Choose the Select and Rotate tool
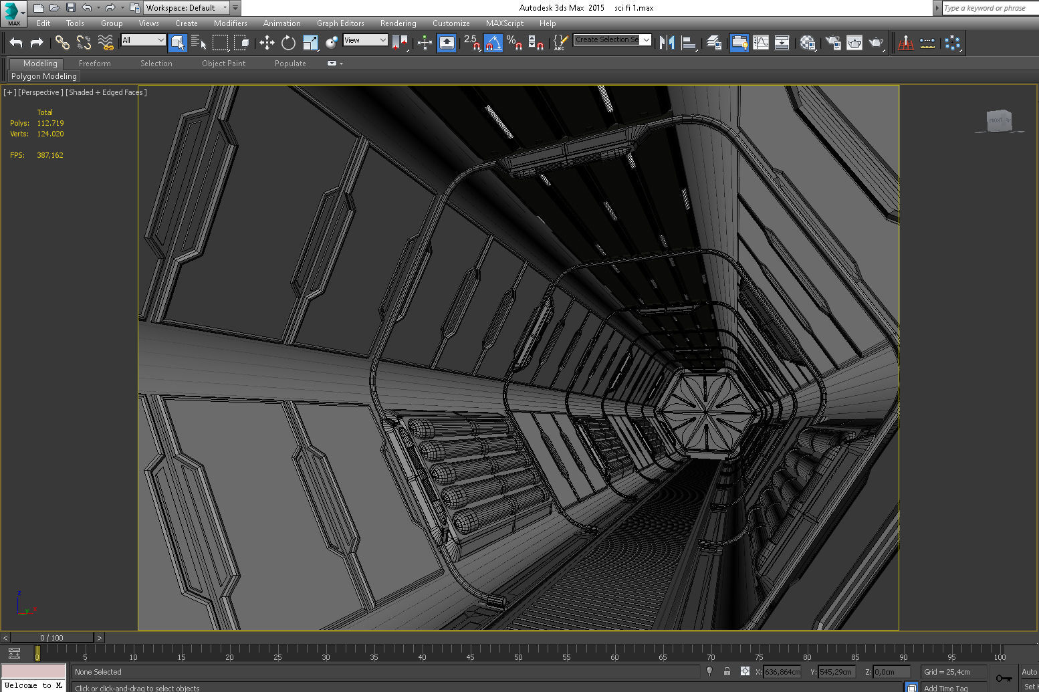Viewport: 1039px width, 692px height. pyautogui.click(x=288, y=43)
